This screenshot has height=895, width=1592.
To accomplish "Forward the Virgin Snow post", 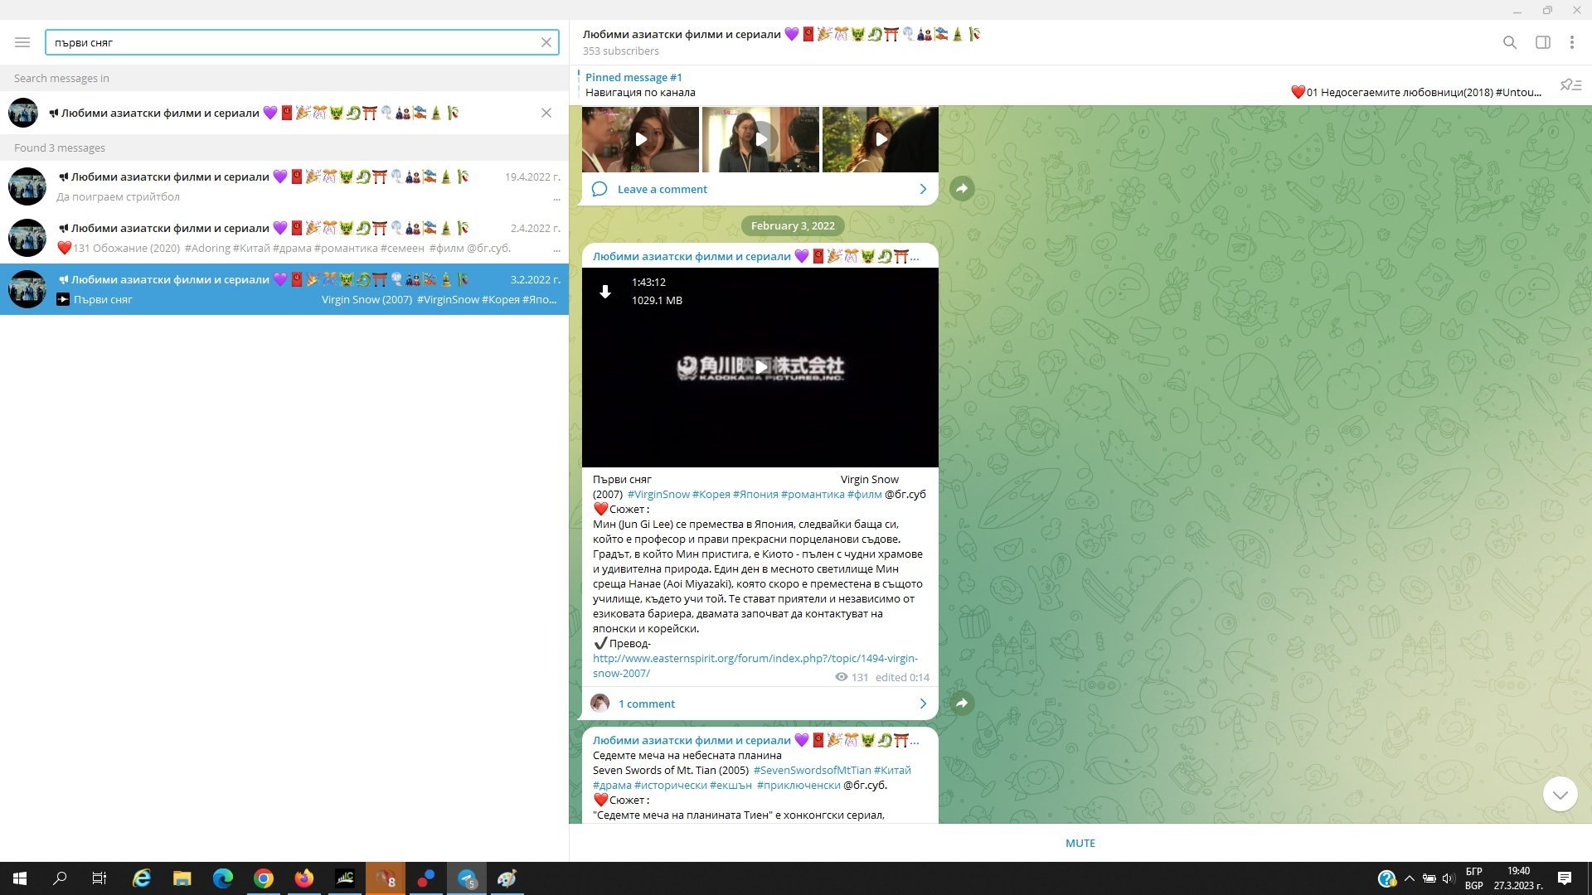I will [962, 703].
